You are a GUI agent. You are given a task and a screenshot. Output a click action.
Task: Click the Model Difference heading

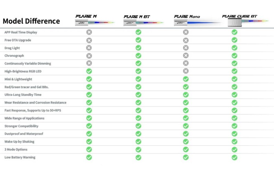pos(31,21)
